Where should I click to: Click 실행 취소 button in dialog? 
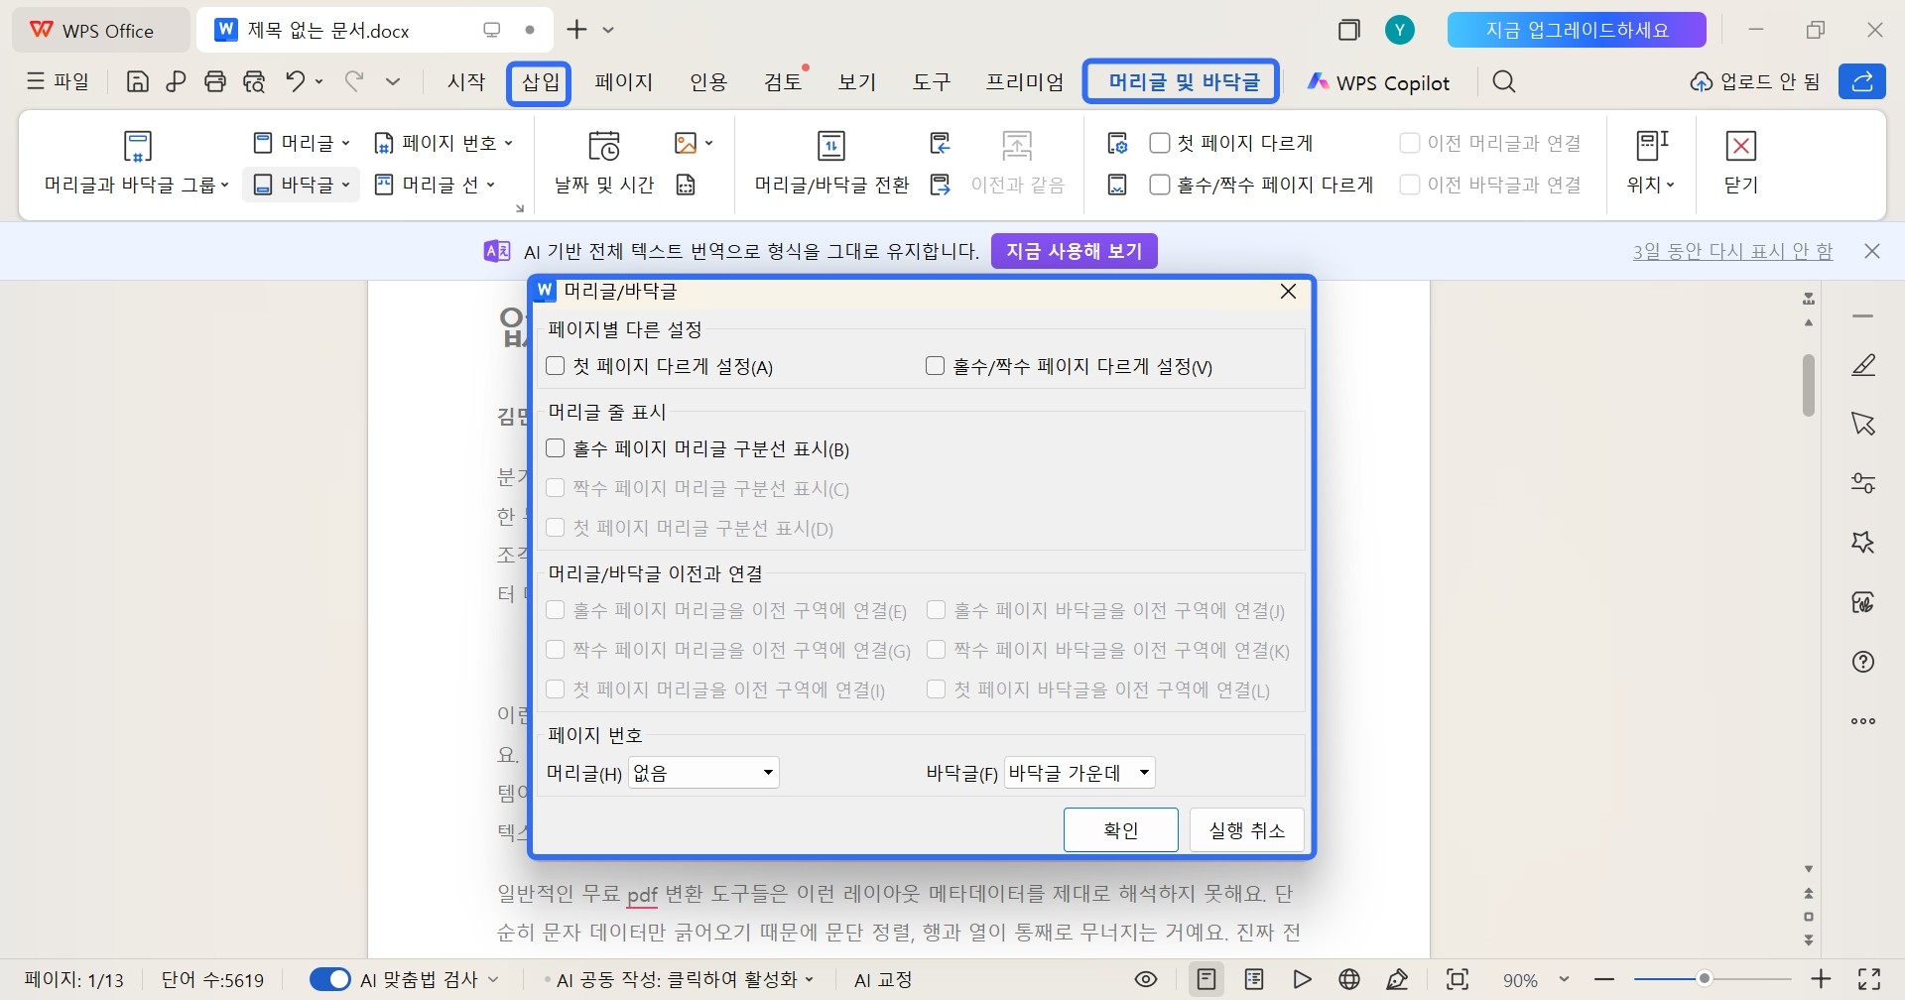[1247, 830]
